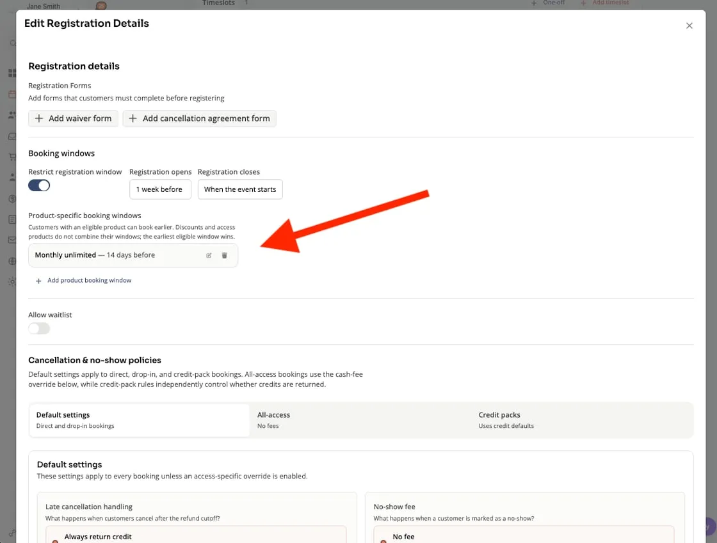
Task: Click the No-show fee label
Action: click(x=394, y=507)
